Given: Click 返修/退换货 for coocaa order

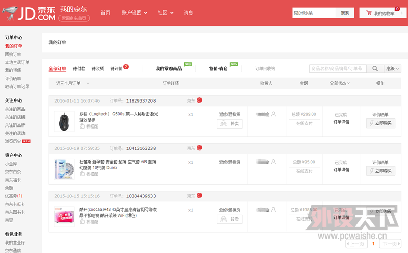Looking at the screenshot, I should [229, 210].
